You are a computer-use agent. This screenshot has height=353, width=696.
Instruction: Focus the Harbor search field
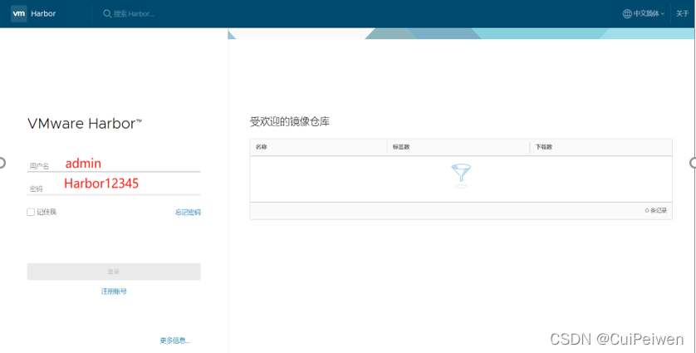coord(134,14)
